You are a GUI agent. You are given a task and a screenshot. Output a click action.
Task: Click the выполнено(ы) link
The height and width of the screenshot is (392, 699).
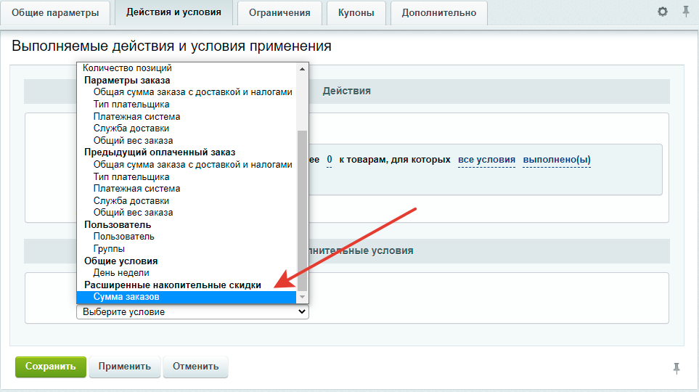coord(556,160)
